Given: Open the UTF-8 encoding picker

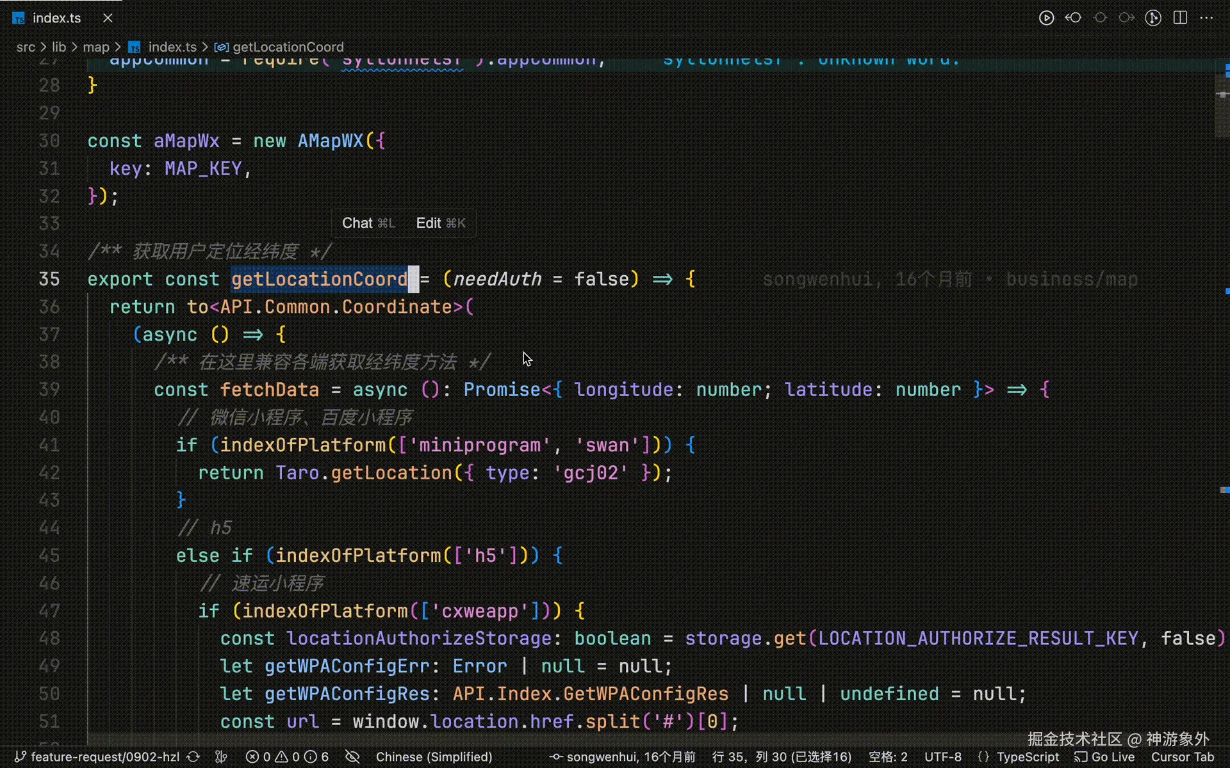Looking at the screenshot, I should [942, 757].
